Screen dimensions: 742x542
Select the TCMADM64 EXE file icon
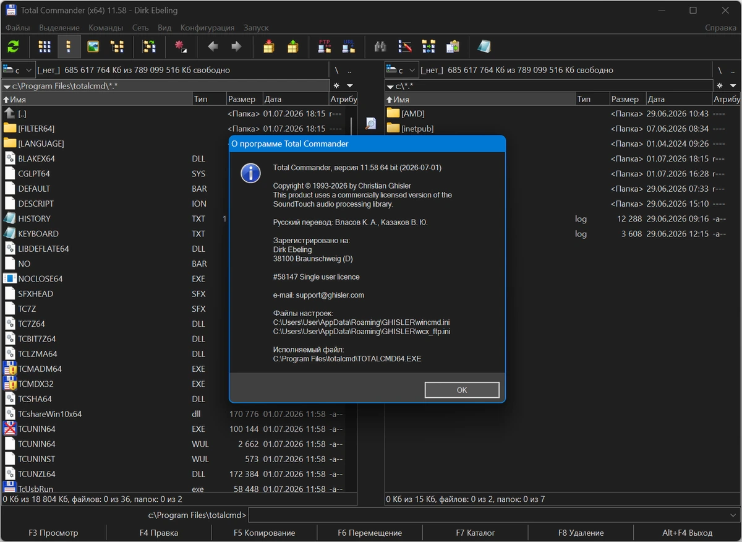pos(9,369)
